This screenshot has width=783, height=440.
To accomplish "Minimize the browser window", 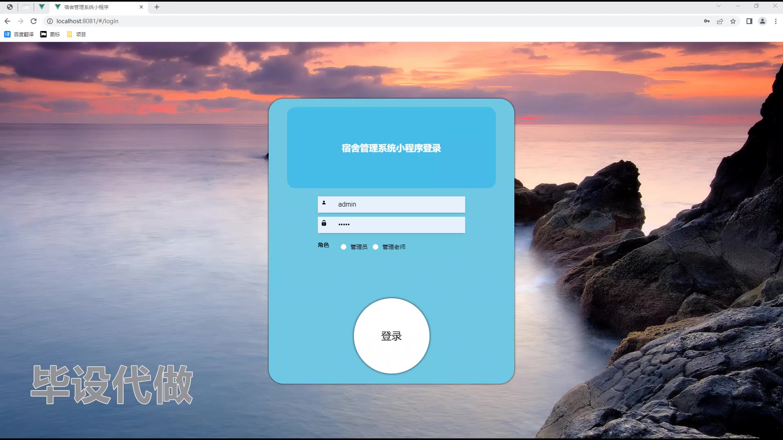I will (x=737, y=6).
